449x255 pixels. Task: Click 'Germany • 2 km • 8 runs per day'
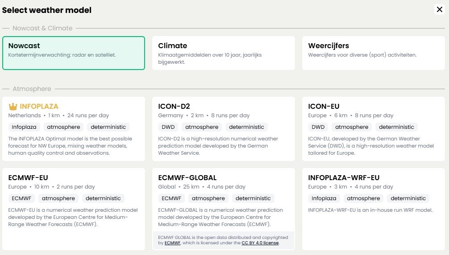coord(204,115)
